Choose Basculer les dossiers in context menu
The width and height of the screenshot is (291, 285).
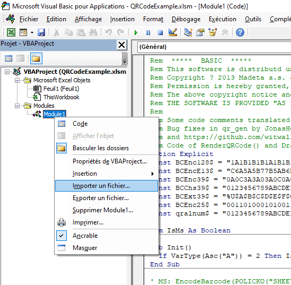coord(107,148)
